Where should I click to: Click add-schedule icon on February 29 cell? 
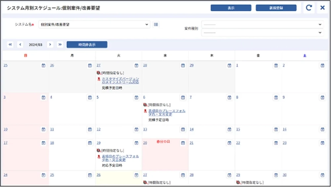click(x=229, y=66)
